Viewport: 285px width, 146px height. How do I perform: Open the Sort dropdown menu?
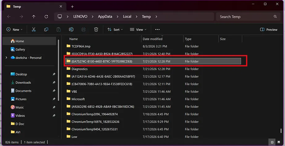click(115, 30)
